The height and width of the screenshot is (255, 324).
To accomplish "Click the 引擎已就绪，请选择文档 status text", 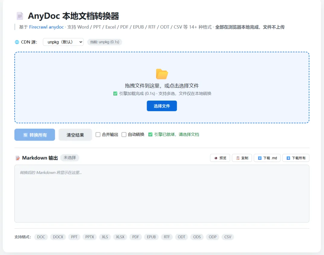I will tap(177, 135).
